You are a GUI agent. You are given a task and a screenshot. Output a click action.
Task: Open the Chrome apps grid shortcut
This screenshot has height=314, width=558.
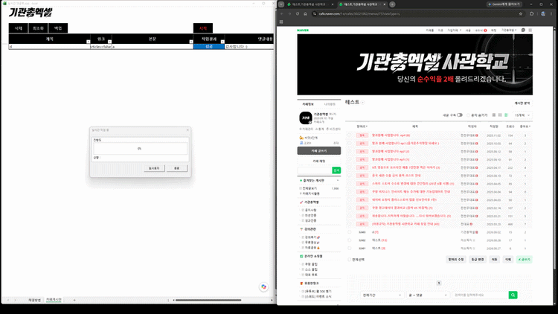(x=281, y=22)
